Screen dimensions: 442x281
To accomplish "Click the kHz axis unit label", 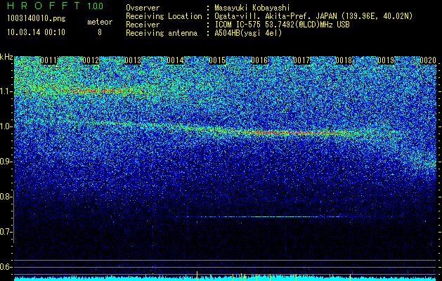I will 6,57.
